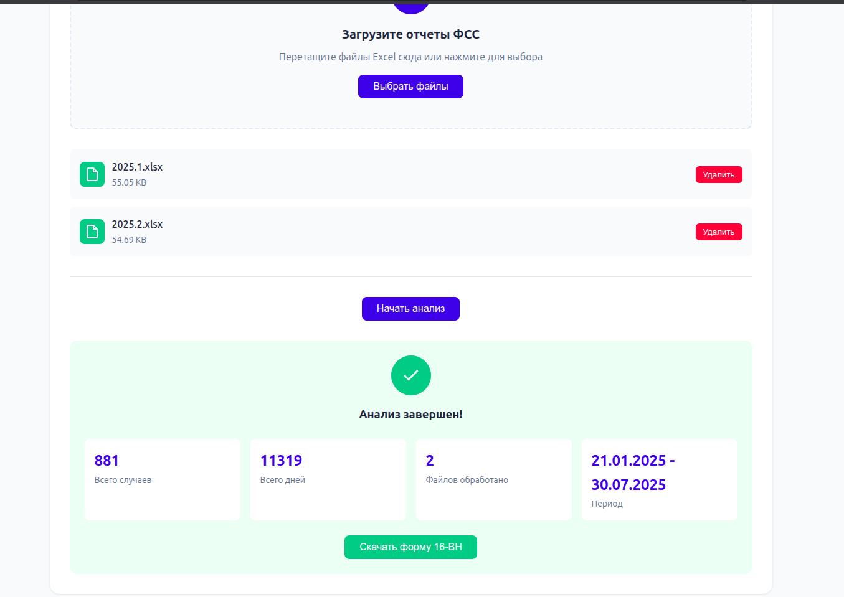The width and height of the screenshot is (844, 597).
Task: Click the green file icon for 2025.2.xlsx
Action: tap(92, 232)
